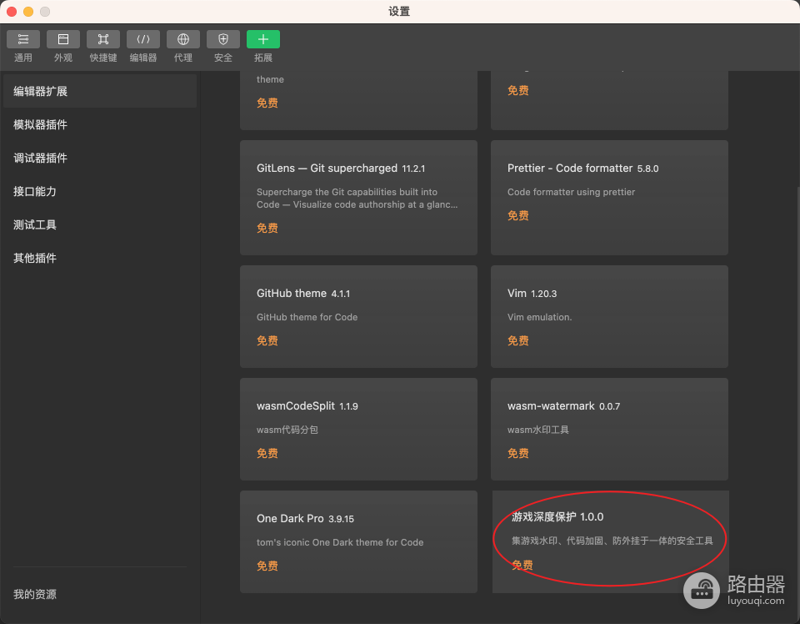Click 集游戏水印、代码加固 description text
This screenshot has height=624, width=800.
(x=612, y=541)
